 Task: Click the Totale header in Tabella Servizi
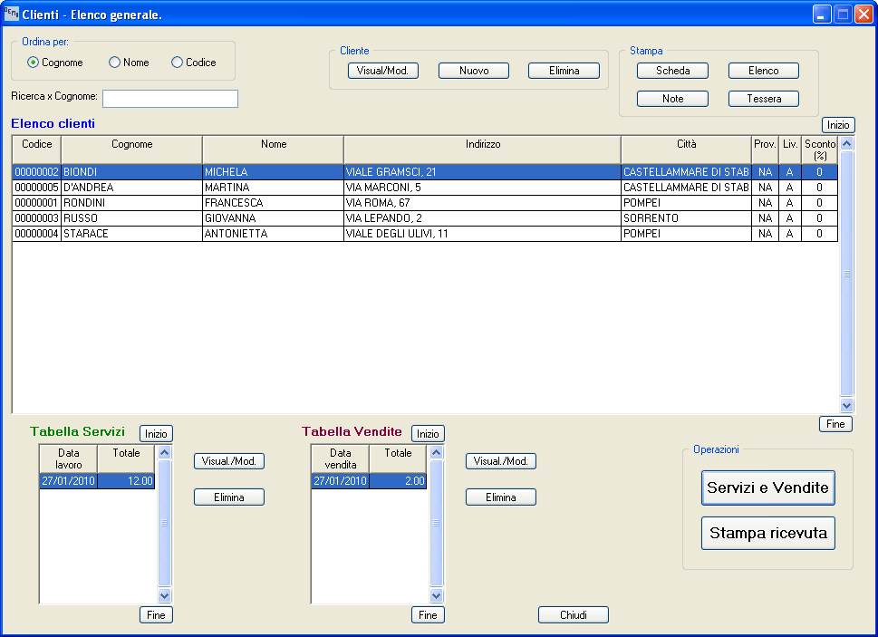point(126,458)
